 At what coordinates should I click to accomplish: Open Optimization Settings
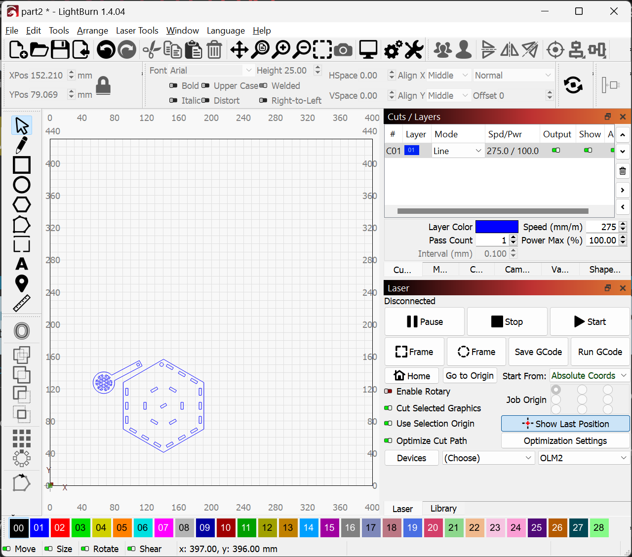565,441
